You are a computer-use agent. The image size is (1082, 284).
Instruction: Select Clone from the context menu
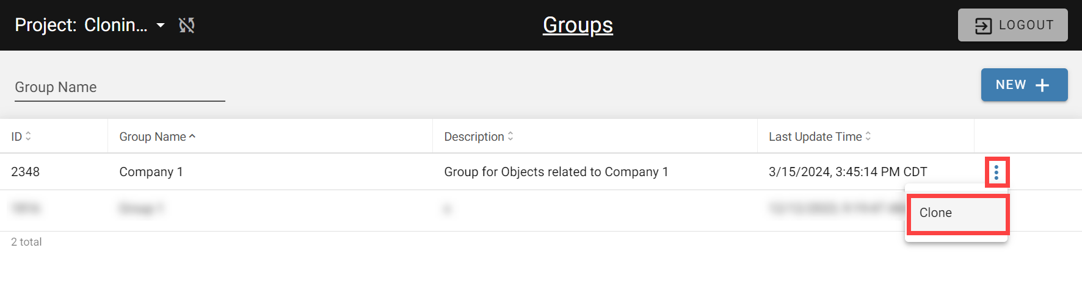tap(956, 213)
